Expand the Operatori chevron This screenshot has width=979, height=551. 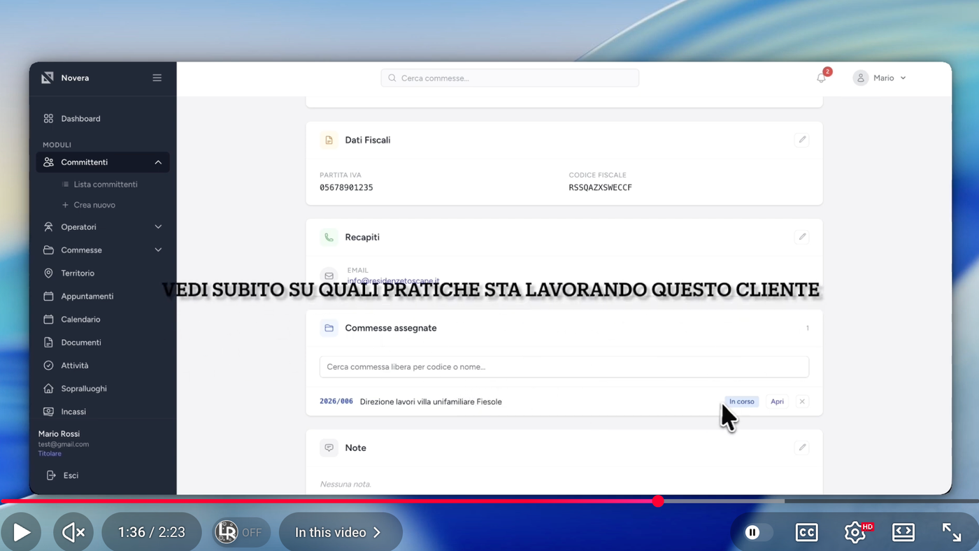(x=158, y=227)
